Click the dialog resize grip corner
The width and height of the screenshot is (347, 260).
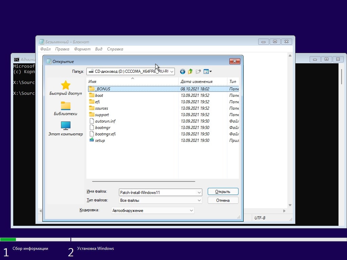point(238,217)
